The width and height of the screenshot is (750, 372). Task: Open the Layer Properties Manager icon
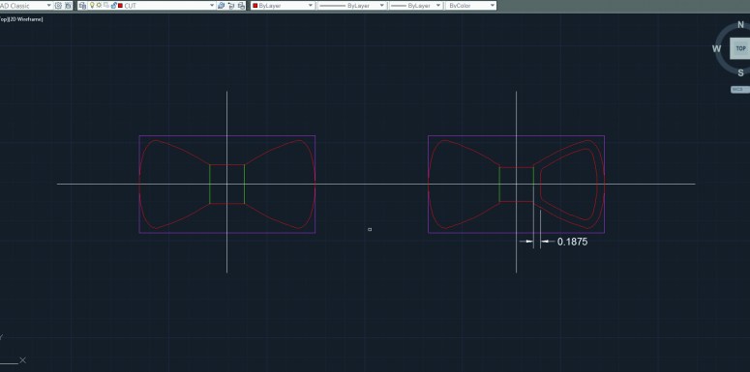click(x=82, y=5)
